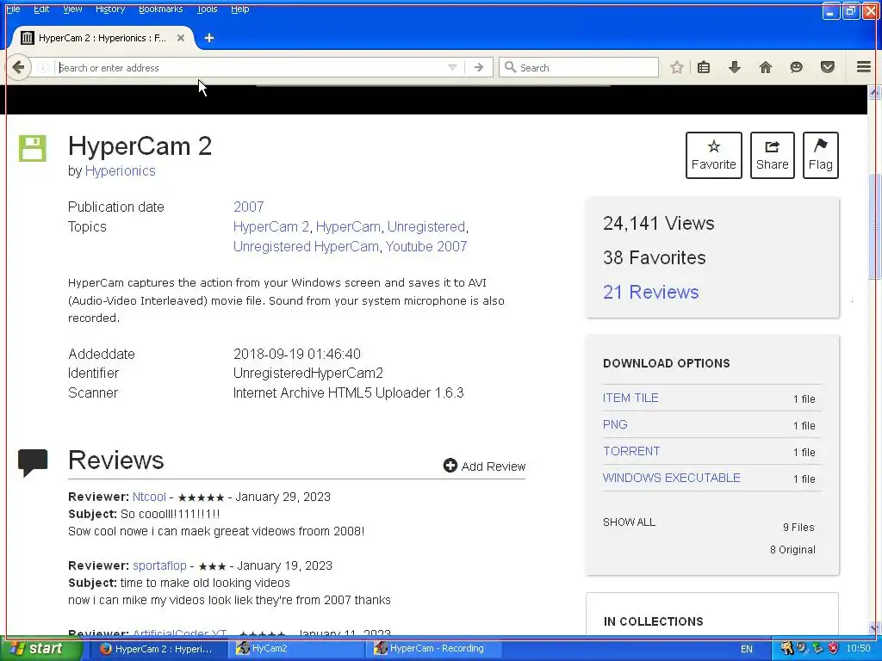Click the Favorite star button
Screen dimensions: 882x661
(714, 155)
